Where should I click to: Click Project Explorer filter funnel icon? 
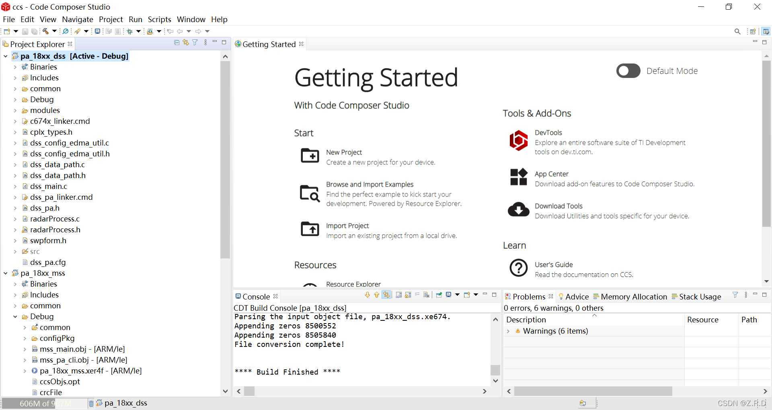pyautogui.click(x=195, y=43)
